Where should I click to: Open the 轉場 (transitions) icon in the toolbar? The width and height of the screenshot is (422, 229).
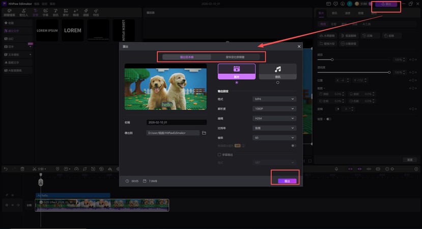coord(76,13)
